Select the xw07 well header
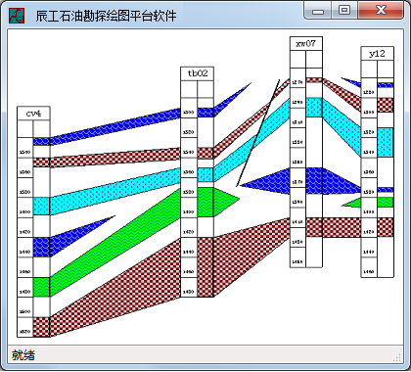 coord(306,43)
